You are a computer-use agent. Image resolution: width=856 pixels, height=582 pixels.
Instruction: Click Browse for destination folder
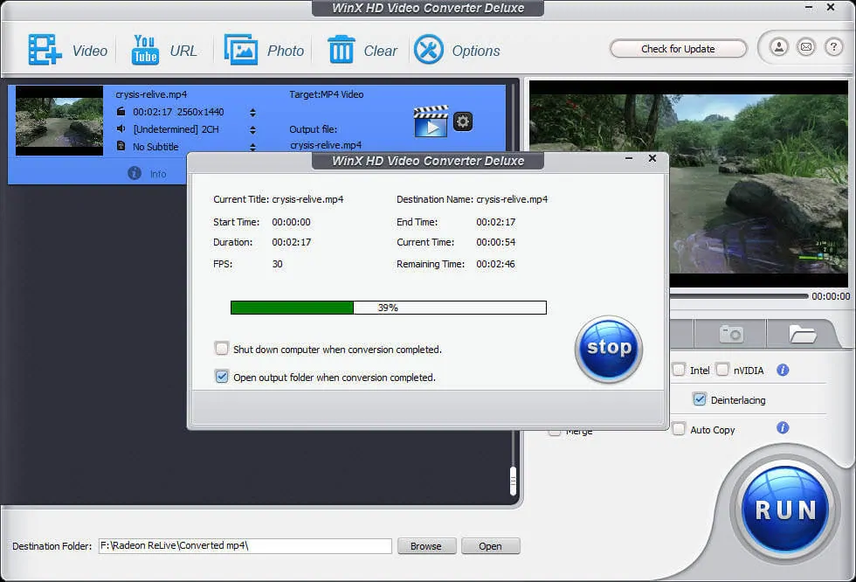coord(426,546)
